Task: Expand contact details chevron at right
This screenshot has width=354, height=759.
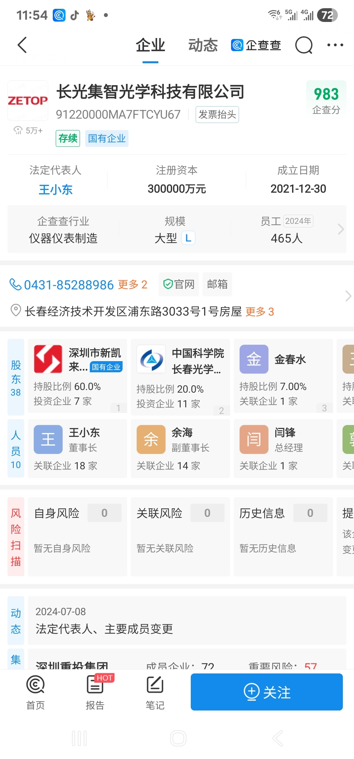Action: click(x=348, y=296)
